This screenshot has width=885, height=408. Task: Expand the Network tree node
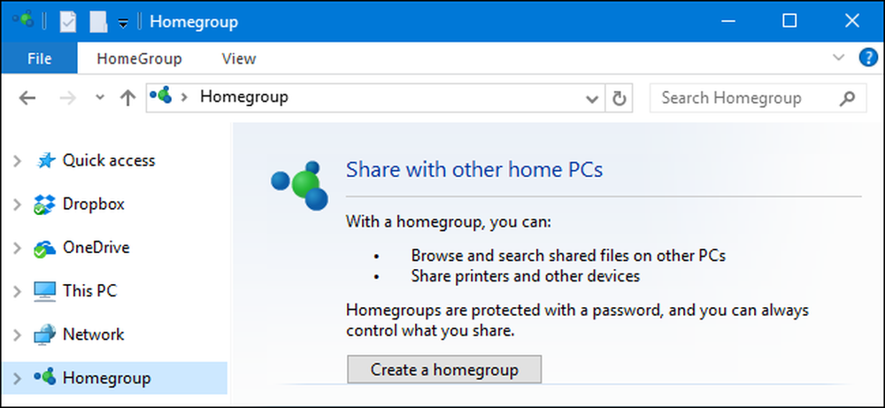pyautogui.click(x=17, y=335)
